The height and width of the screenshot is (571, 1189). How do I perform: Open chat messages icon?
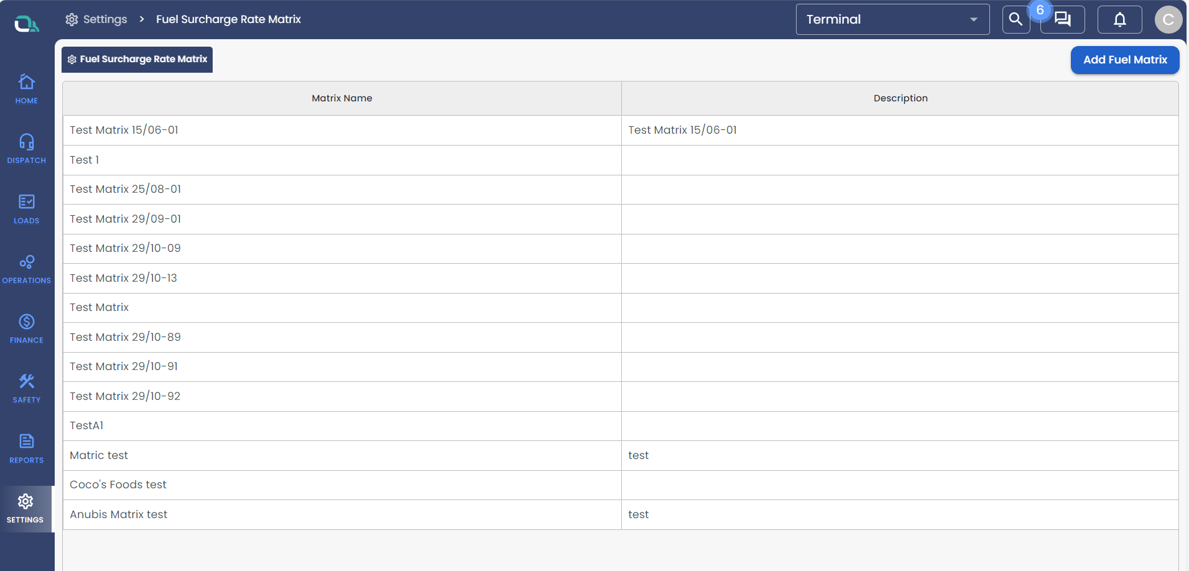click(1063, 19)
